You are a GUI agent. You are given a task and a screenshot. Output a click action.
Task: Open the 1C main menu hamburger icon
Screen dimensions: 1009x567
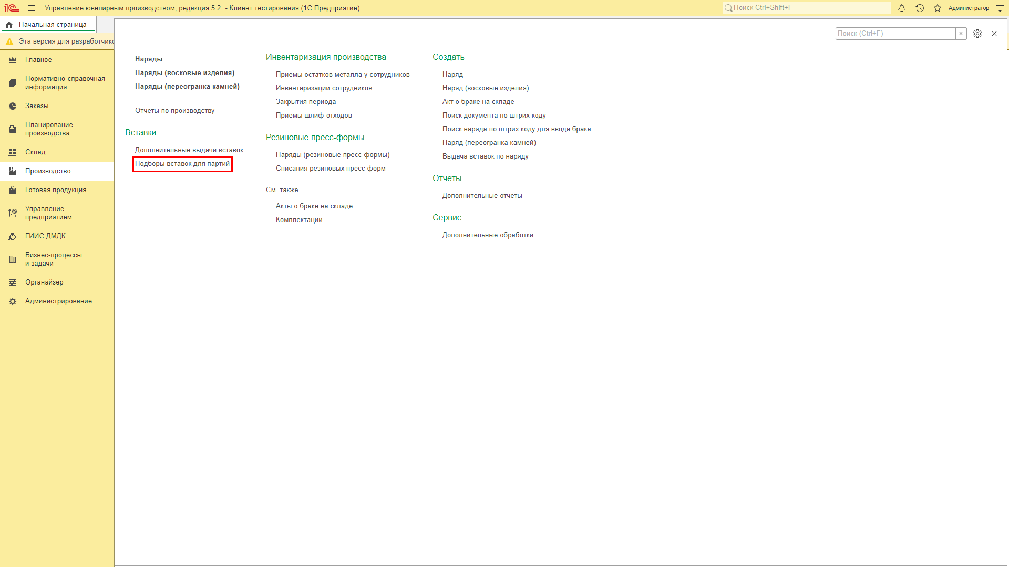(32, 8)
